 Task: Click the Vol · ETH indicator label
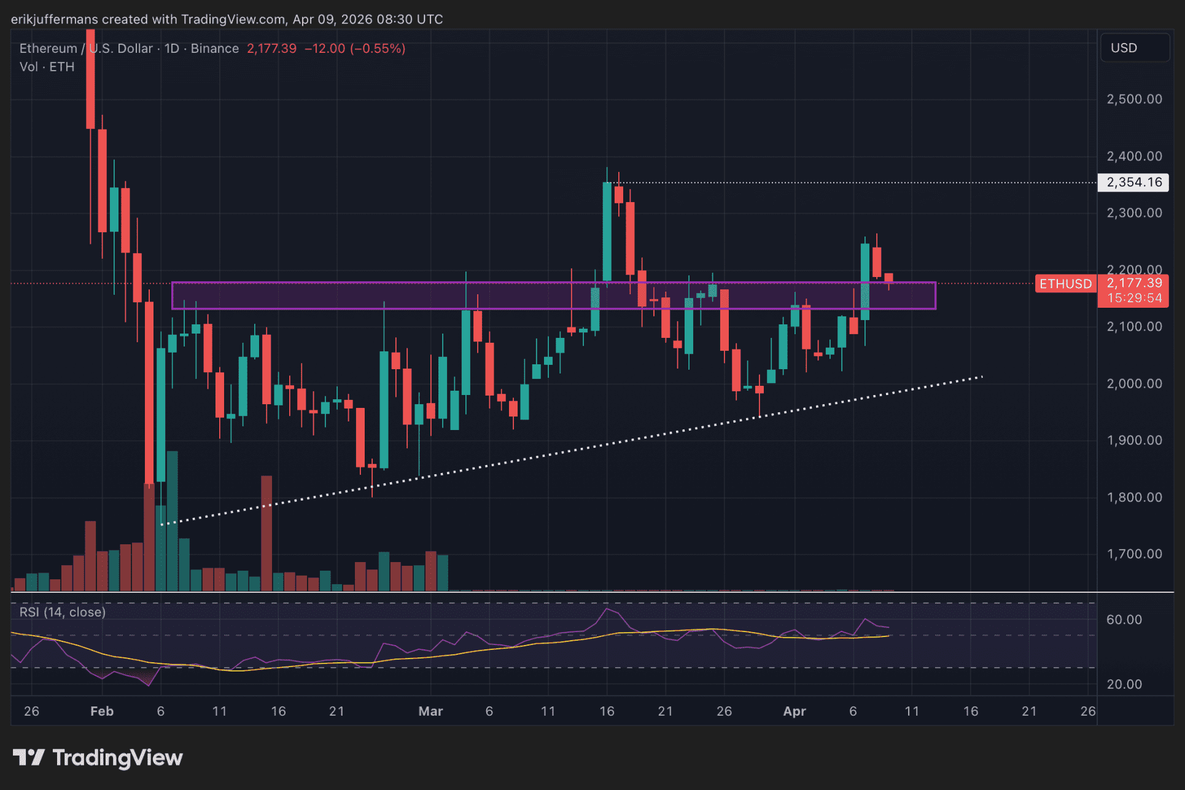47,67
